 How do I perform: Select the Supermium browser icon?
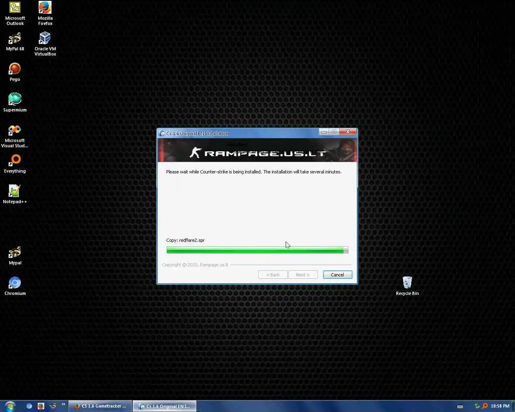[x=15, y=103]
